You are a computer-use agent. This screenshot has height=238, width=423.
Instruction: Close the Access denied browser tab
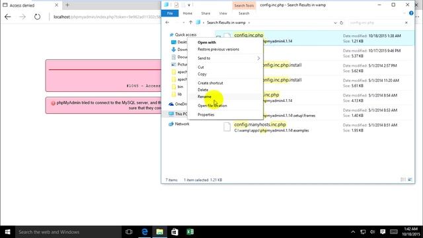(56, 5)
